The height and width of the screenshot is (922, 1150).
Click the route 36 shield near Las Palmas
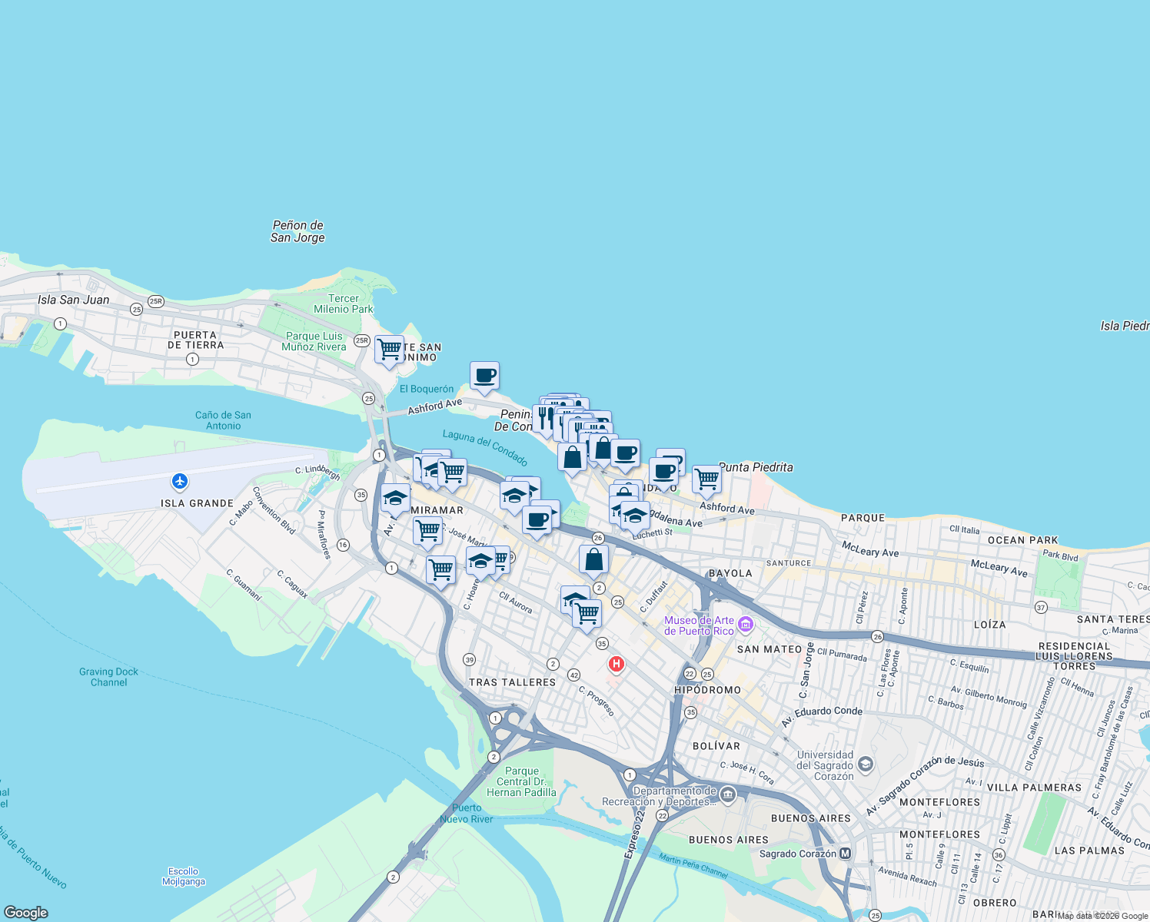pos(999,854)
